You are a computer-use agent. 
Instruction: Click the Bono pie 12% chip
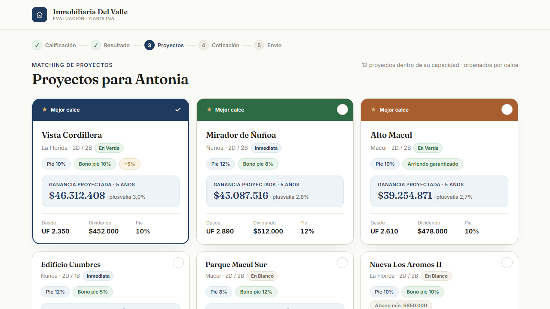pos(256,292)
